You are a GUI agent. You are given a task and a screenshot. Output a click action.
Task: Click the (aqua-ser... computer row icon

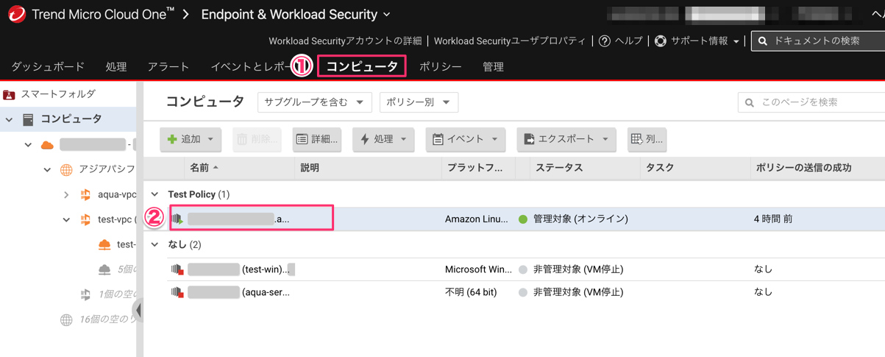[177, 292]
